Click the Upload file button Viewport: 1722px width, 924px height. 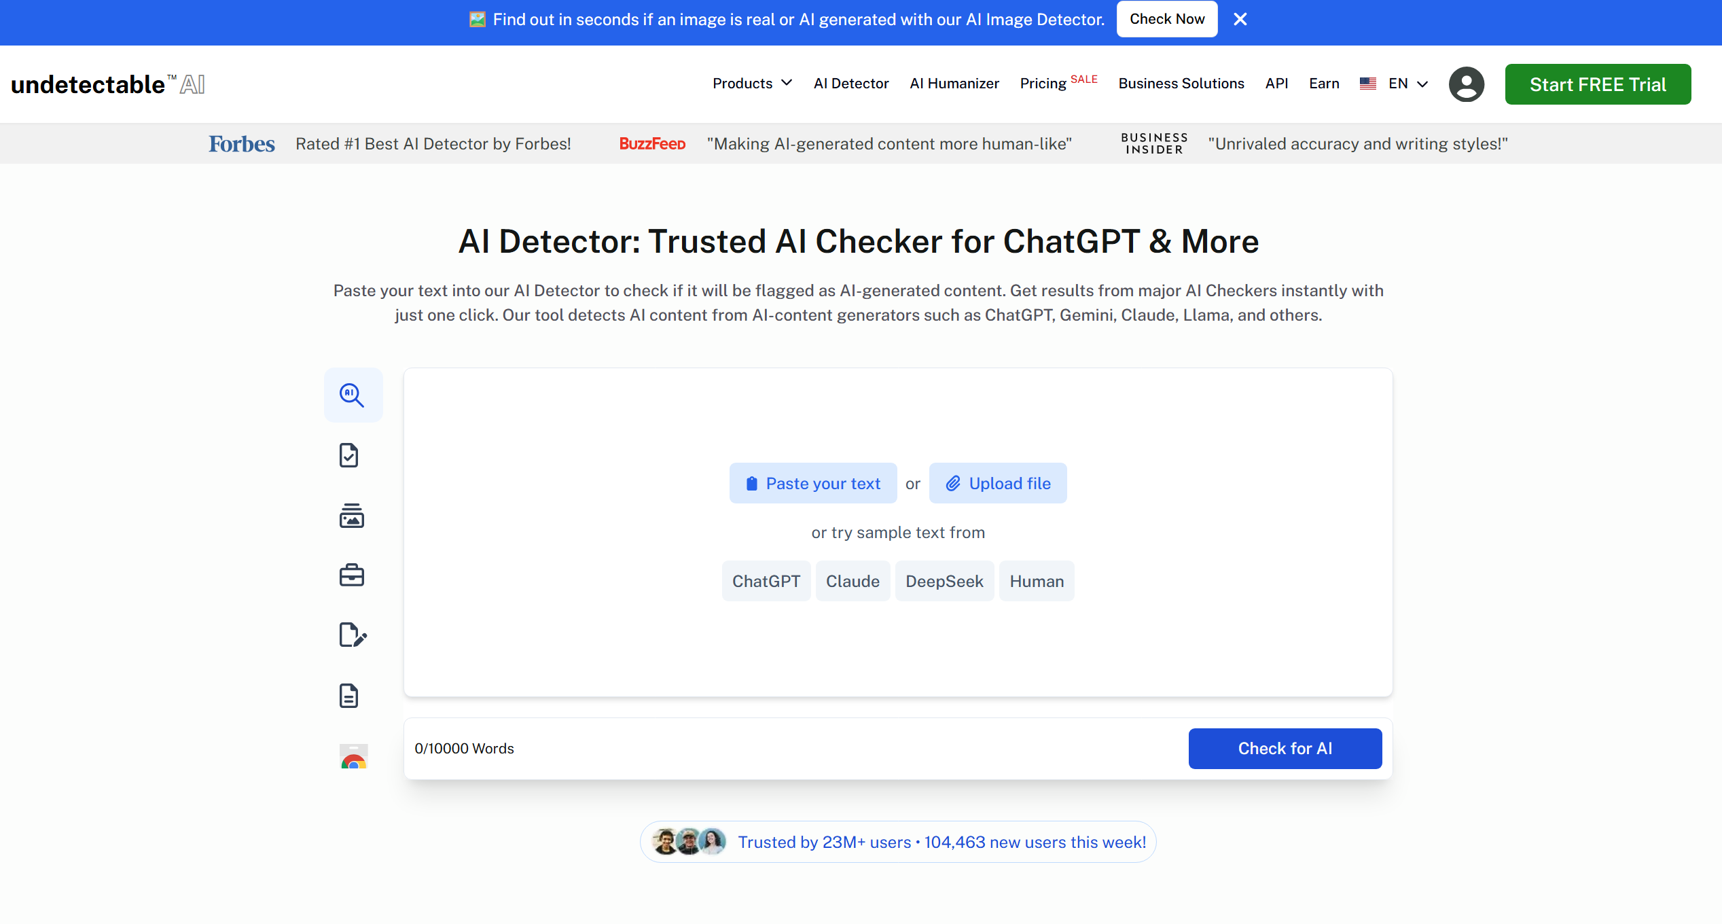(998, 483)
